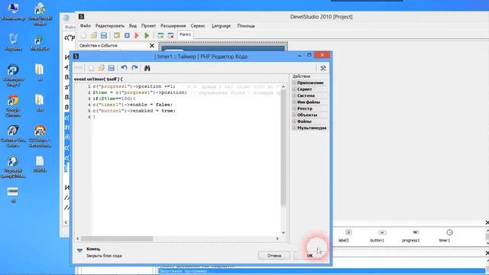The width and height of the screenshot is (489, 275).
Task: Click code line 4 timer1 enable false
Action: click(132, 105)
